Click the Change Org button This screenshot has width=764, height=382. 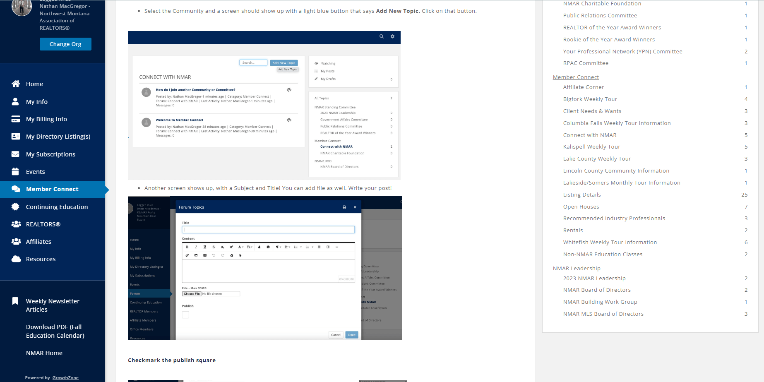65,44
